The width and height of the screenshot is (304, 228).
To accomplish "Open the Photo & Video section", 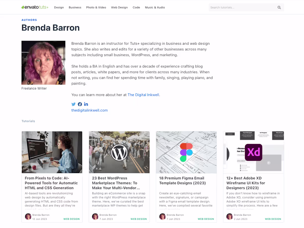I will (x=96, y=7).
